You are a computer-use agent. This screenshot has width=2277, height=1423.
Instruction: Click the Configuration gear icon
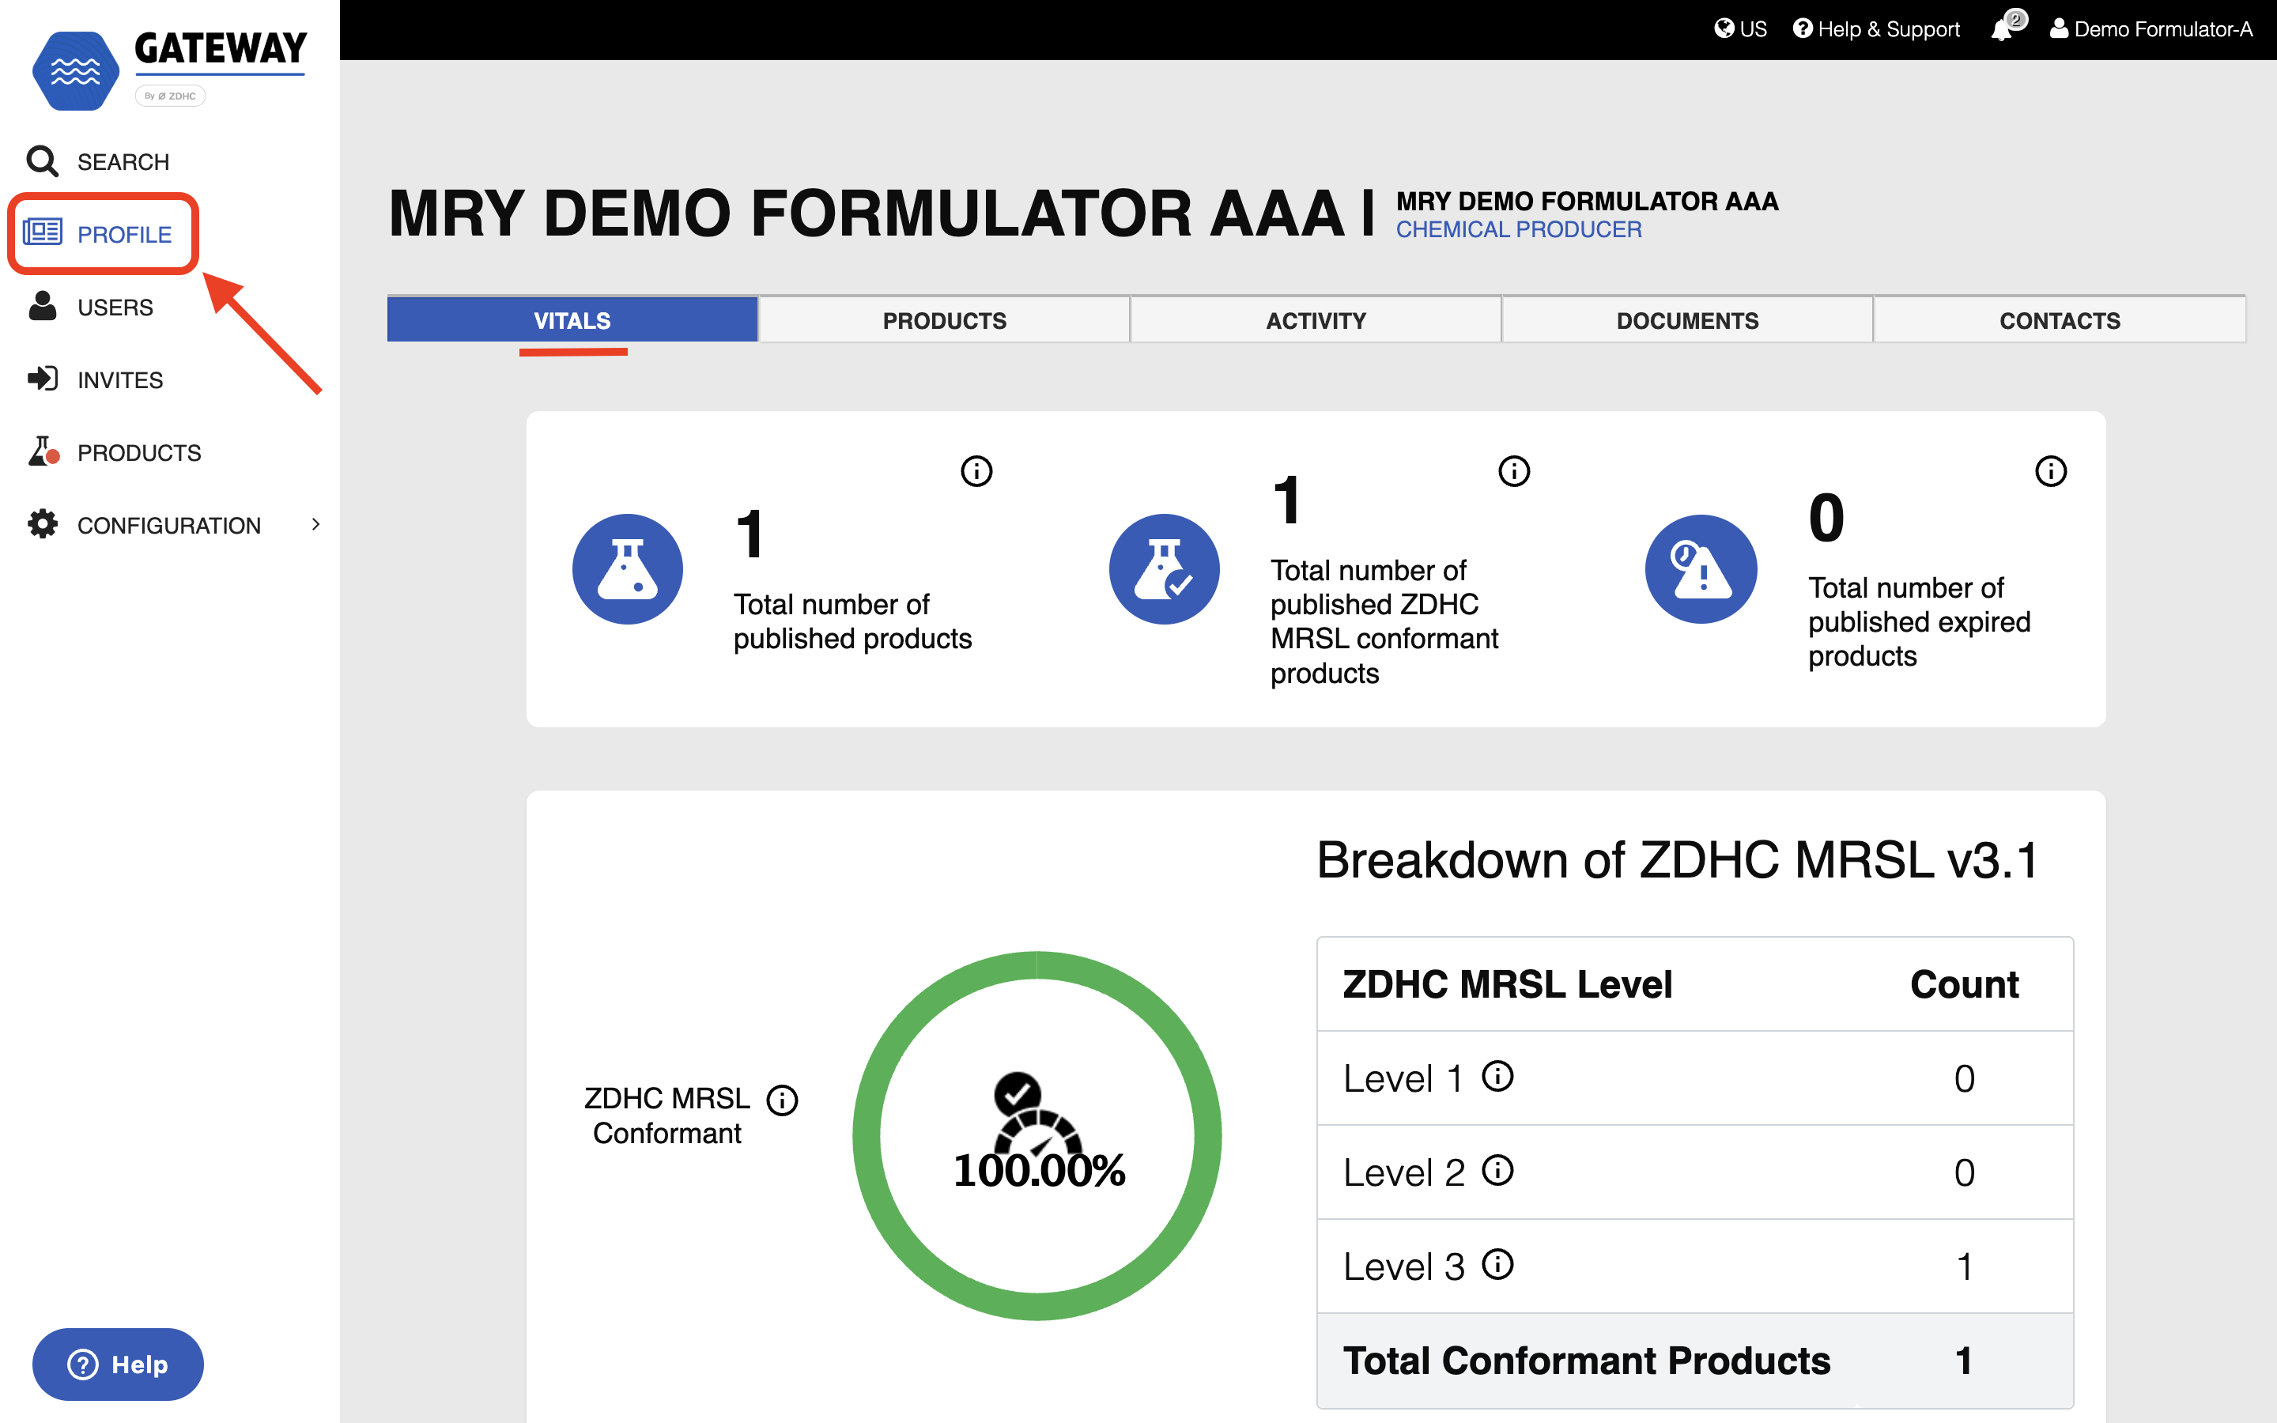pyautogui.click(x=43, y=524)
